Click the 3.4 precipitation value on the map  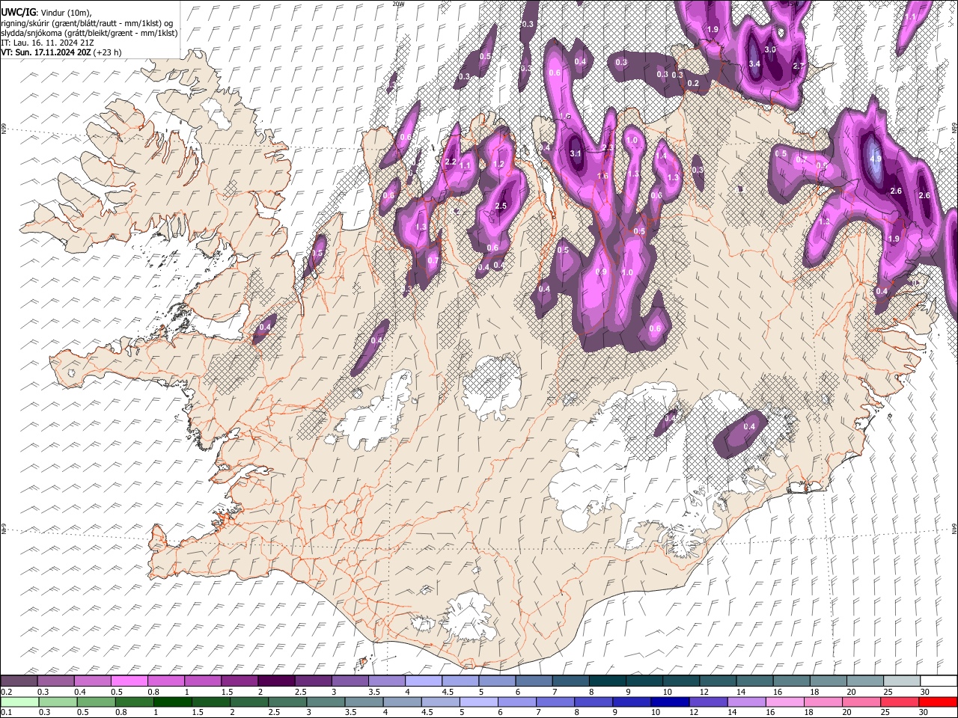(754, 64)
